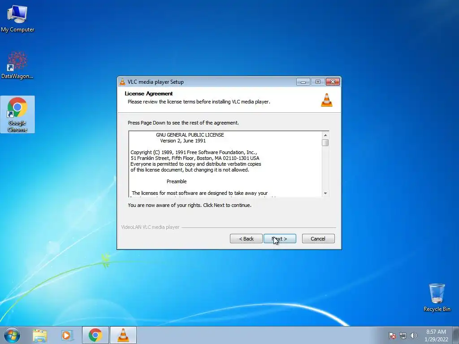Select the My Computer desktop icon
Screen dimensions: 459x344
pos(17,19)
